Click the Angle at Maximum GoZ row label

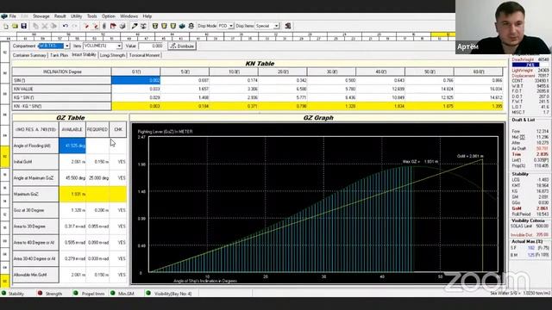(x=35, y=178)
